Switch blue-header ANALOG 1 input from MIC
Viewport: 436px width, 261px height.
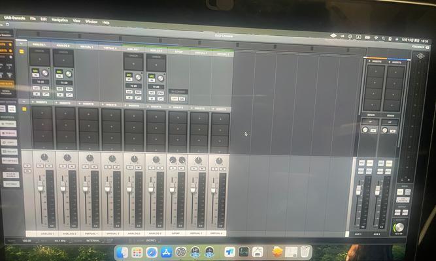coord(35,72)
